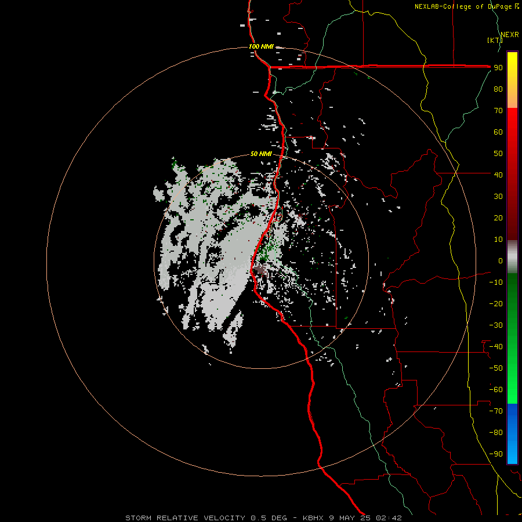522x522 pixels.
Task: Select the positive 90 legend value
Action: coord(498,68)
